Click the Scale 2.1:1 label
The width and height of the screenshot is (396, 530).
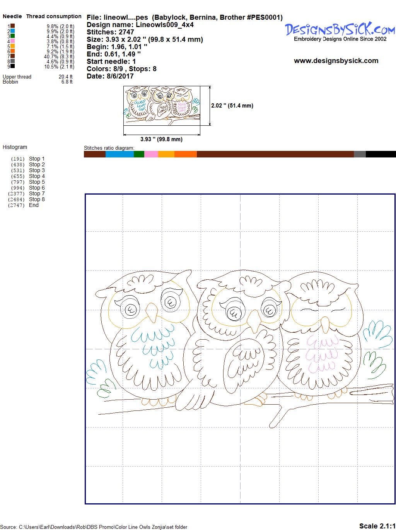coord(377,526)
